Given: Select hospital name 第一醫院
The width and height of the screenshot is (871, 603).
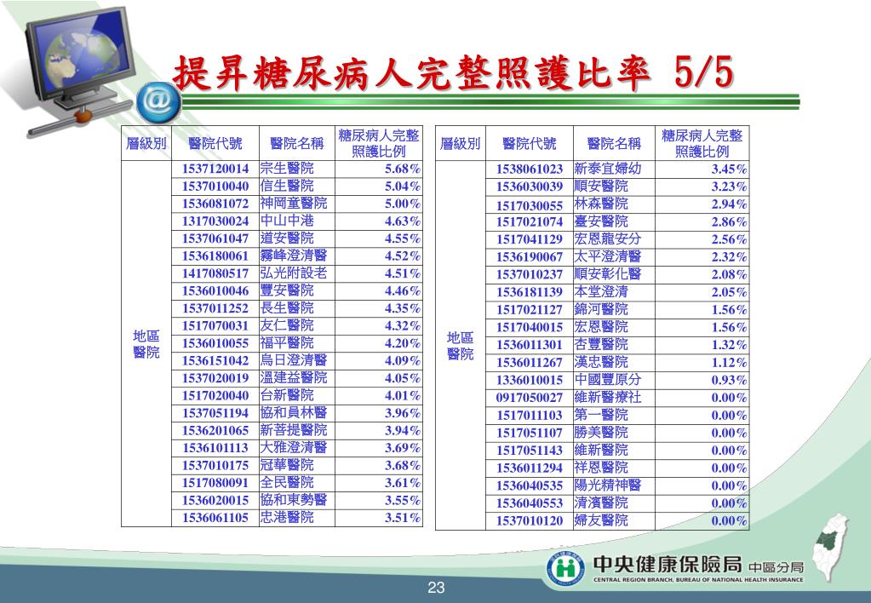Looking at the screenshot, I should (601, 415).
